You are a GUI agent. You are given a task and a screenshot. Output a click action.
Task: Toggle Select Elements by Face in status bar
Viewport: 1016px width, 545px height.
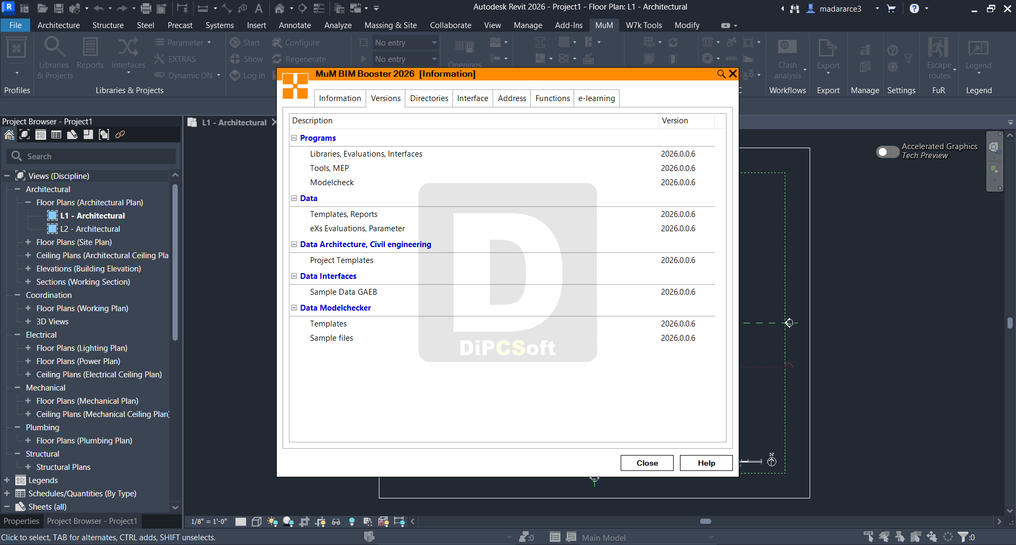[x=916, y=537]
